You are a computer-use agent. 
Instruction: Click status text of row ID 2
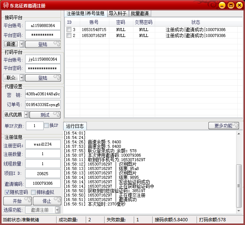point(195,35)
